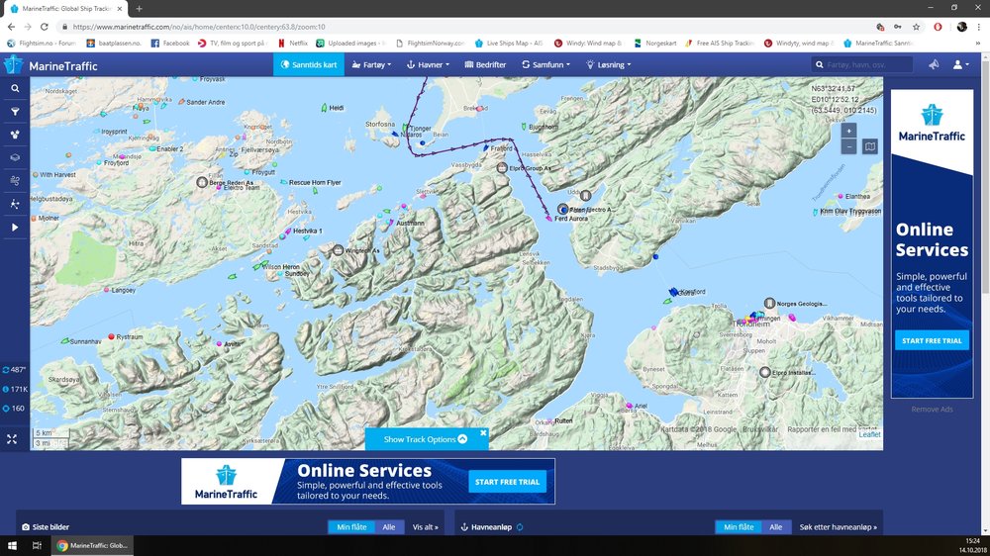Viewport: 990px width, 556px height.
Task: Focus the Fartøy, havn search field
Action: coord(862,64)
